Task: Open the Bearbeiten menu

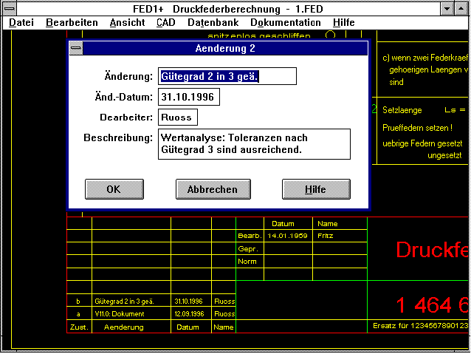Action: (72, 23)
